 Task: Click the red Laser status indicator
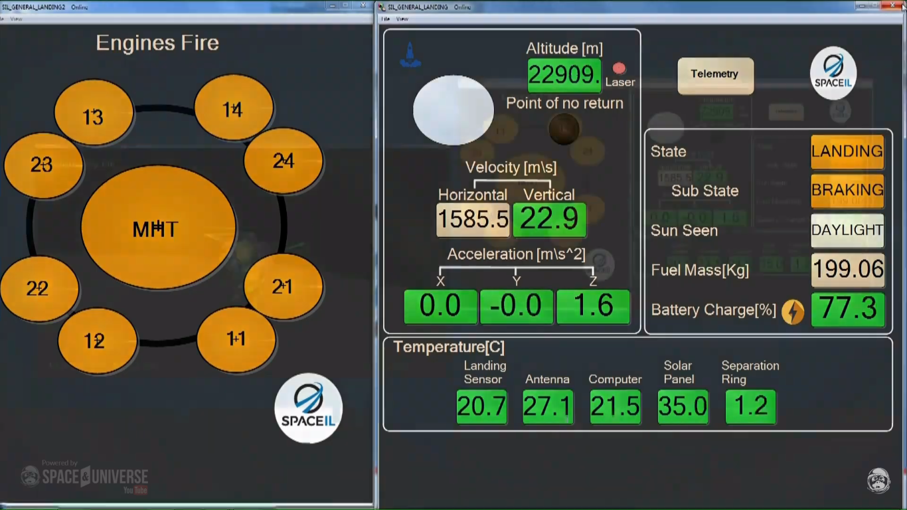point(619,68)
